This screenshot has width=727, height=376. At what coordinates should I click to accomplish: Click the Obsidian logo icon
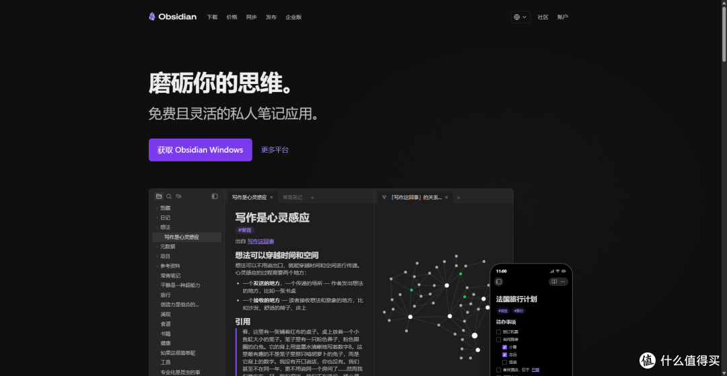tap(151, 17)
